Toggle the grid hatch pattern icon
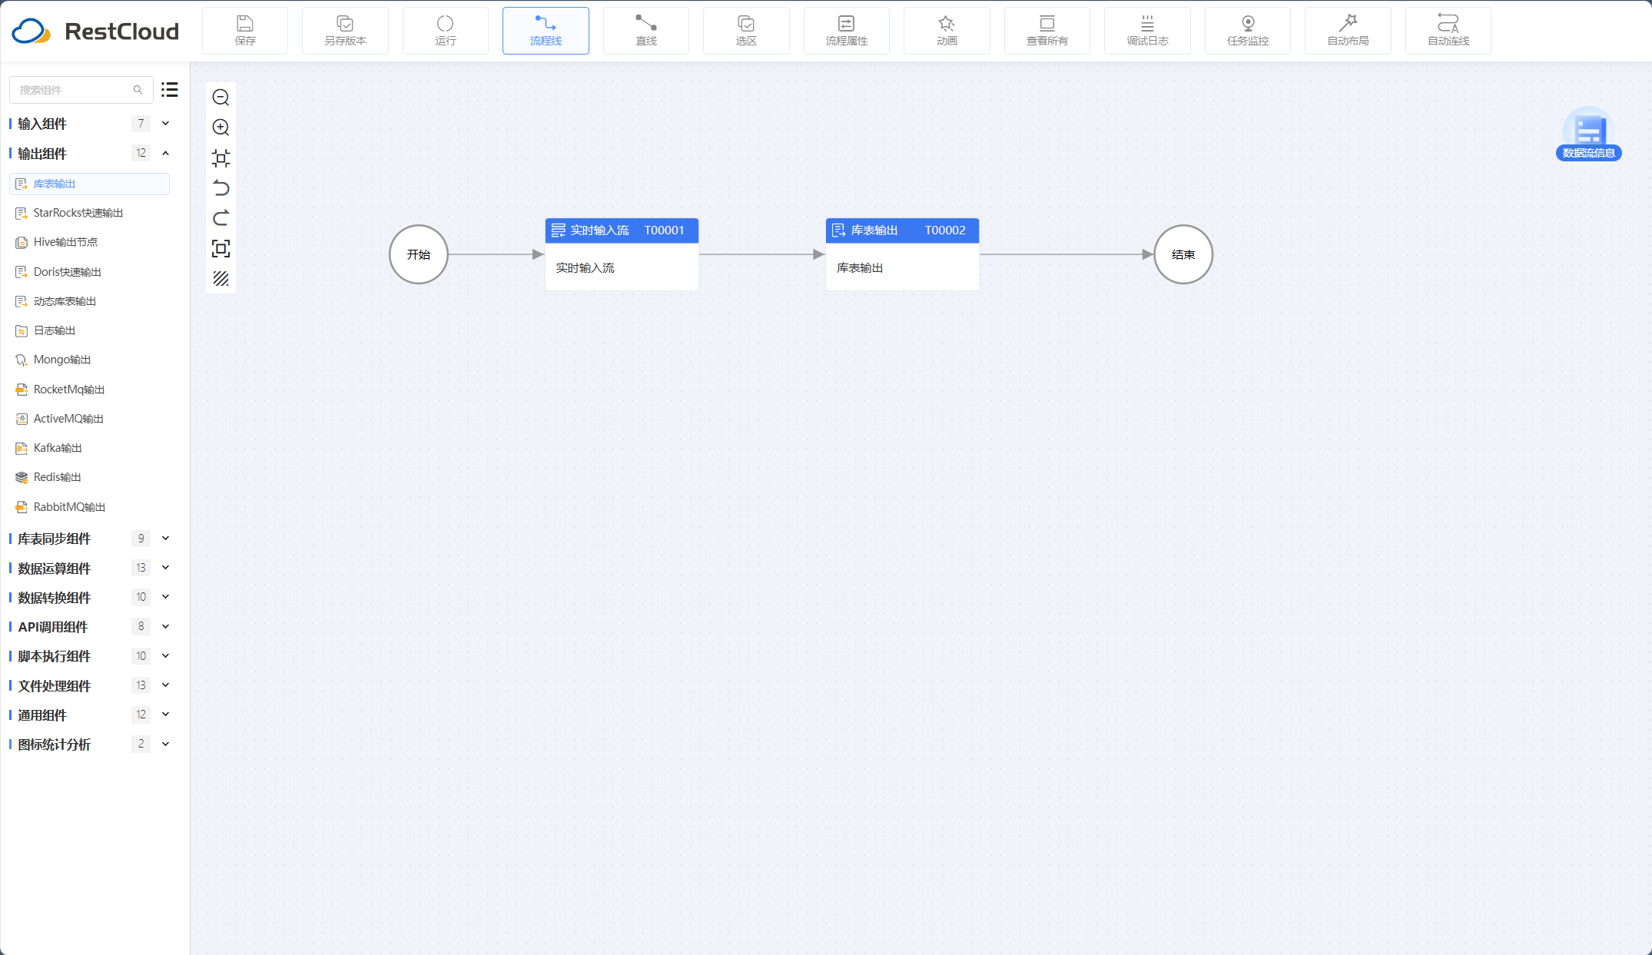This screenshot has height=955, width=1652. click(221, 278)
